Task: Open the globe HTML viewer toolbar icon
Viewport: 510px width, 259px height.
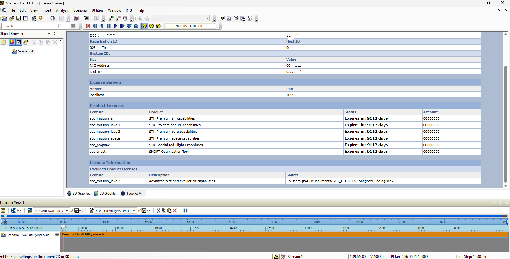Action: coord(53,18)
